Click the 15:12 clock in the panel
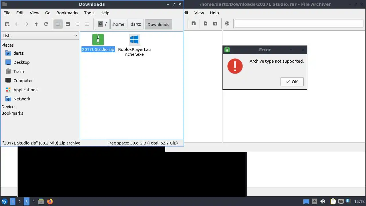 (x=359, y=201)
